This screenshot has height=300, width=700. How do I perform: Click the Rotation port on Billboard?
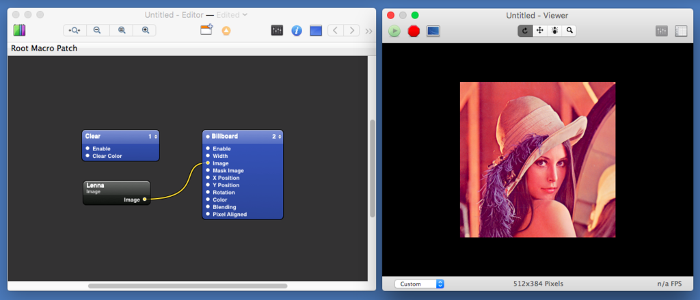tap(208, 193)
